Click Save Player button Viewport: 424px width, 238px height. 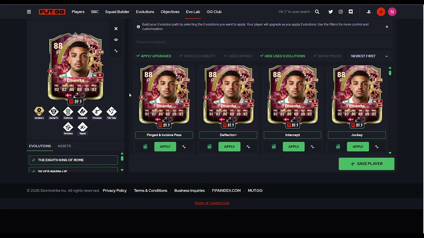[366, 164]
